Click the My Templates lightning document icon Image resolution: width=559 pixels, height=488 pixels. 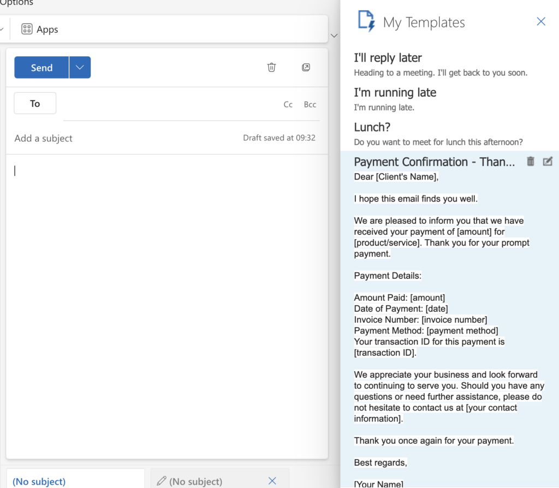click(x=366, y=21)
